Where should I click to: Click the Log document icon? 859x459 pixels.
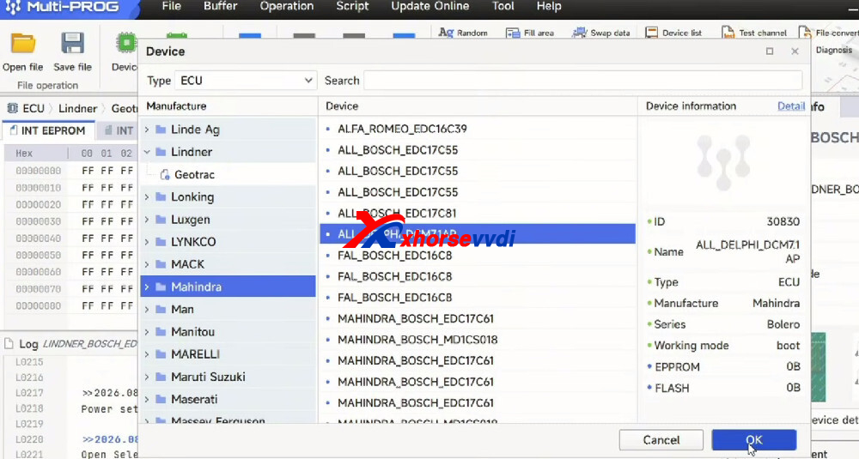click(9, 344)
